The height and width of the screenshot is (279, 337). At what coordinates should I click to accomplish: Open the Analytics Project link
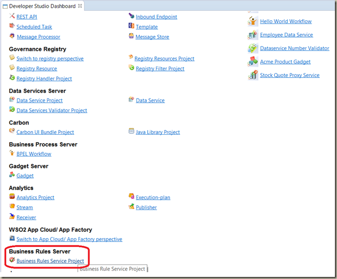point(35,198)
